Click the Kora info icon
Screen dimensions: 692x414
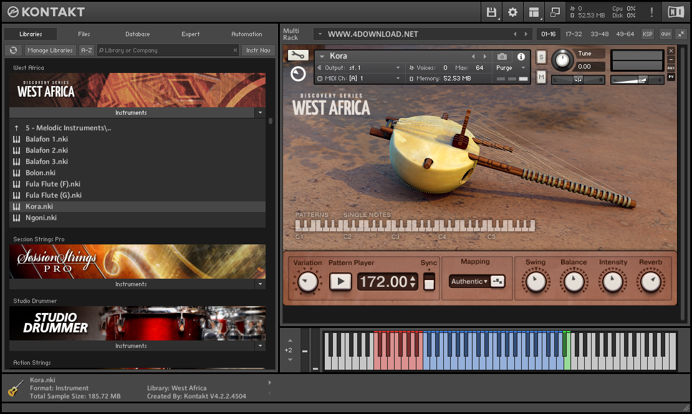click(x=521, y=57)
